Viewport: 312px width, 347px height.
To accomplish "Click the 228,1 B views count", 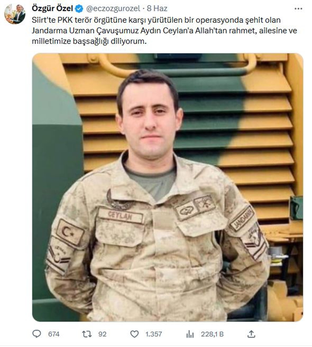I will click(x=212, y=334).
